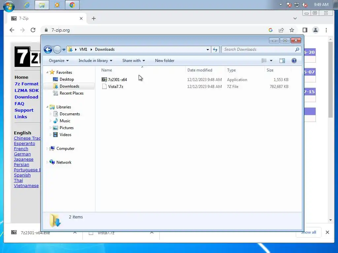This screenshot has height=253, width=338.
Task: Select the 7-Zip browser tab
Action: point(47,18)
